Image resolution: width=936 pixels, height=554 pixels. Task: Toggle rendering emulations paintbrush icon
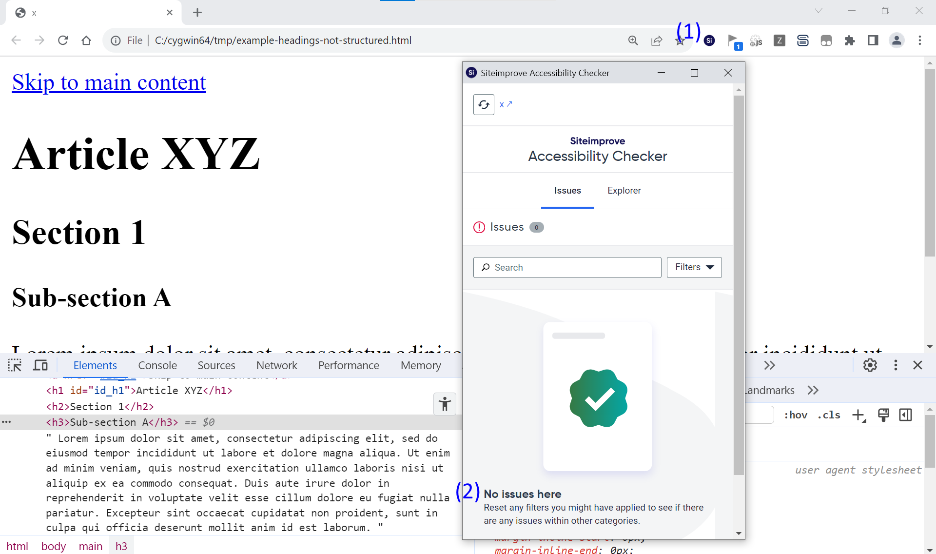click(883, 415)
